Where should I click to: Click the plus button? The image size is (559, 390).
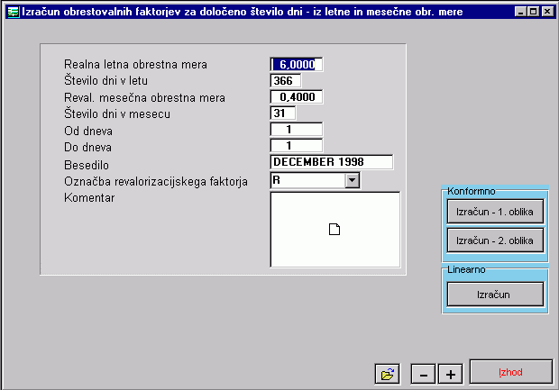click(x=451, y=375)
